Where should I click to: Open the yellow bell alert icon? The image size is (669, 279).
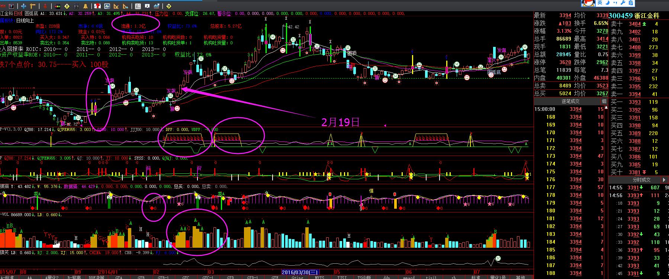85,6
